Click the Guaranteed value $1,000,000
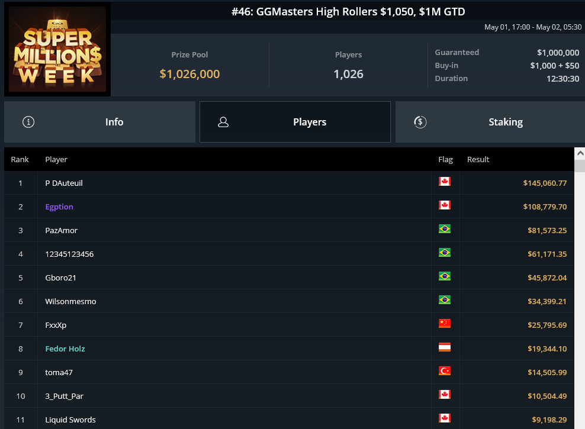Viewport: 585px width, 429px height. tap(558, 53)
